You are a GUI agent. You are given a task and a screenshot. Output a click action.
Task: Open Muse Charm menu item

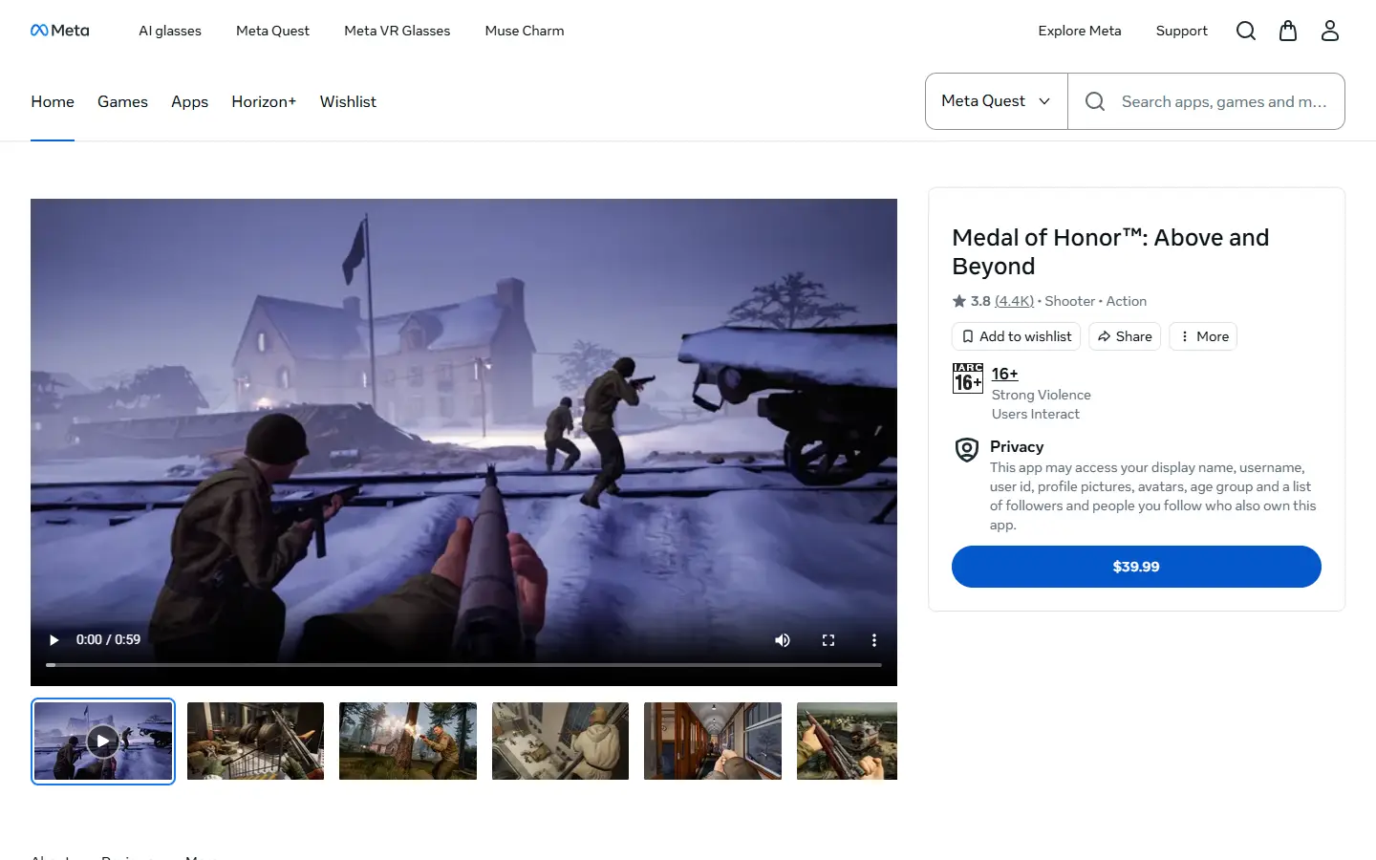525,31
